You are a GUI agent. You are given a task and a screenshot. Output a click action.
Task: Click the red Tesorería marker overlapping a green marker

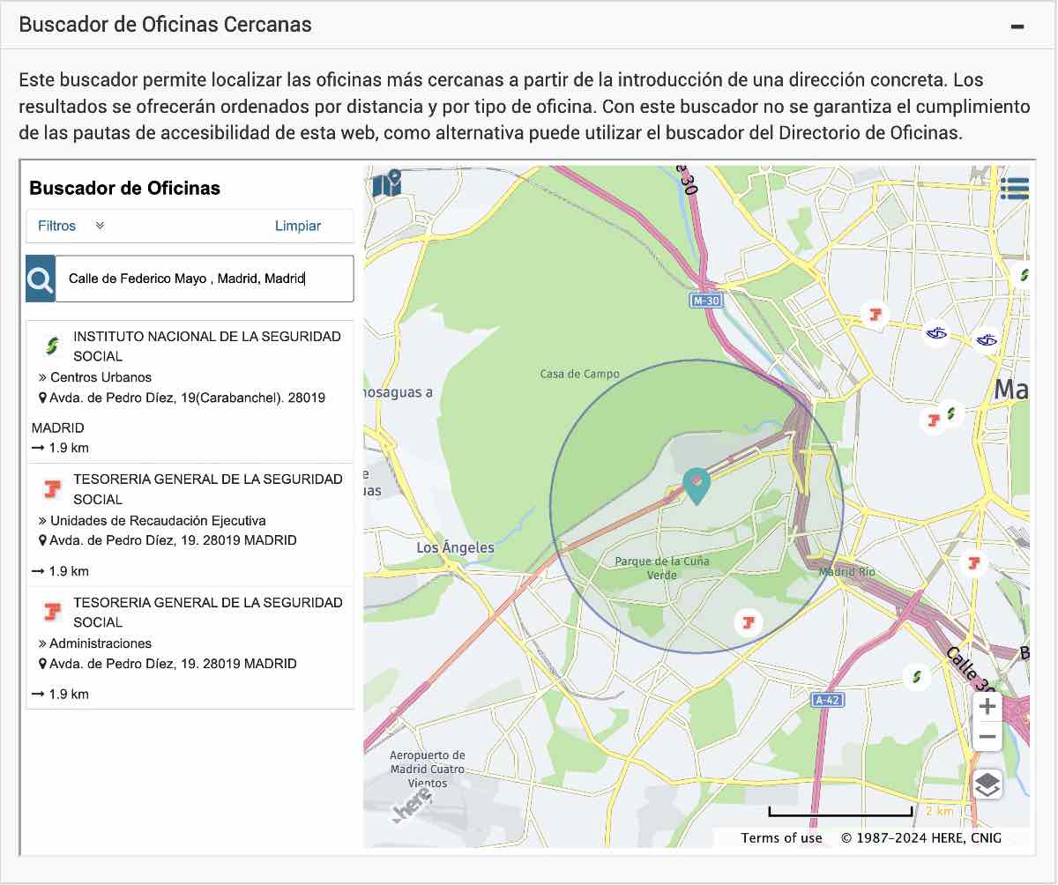point(932,420)
